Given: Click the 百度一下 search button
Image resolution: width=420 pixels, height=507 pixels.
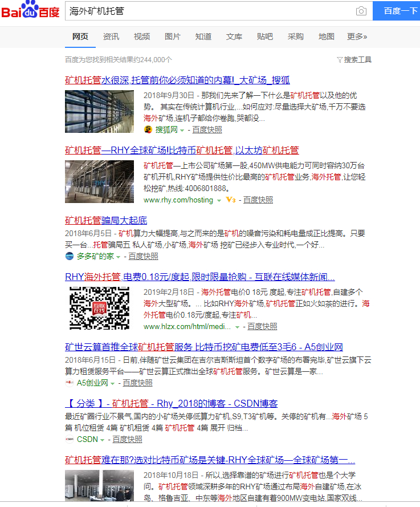Looking at the screenshot, I should point(397,11).
